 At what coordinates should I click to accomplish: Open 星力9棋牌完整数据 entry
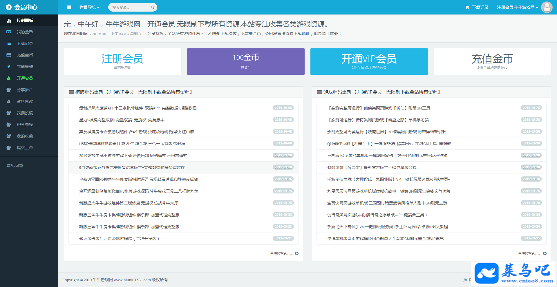(122, 120)
